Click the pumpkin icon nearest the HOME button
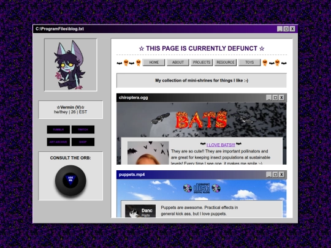The height and width of the screenshot is (248, 331). coord(139,62)
